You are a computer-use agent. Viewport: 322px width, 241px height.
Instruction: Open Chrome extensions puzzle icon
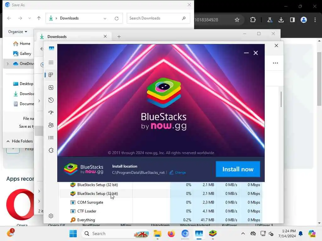pyautogui.click(x=253, y=20)
